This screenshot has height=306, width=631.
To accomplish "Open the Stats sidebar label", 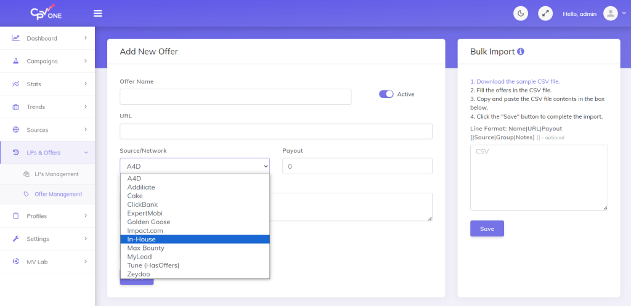I will pos(34,84).
